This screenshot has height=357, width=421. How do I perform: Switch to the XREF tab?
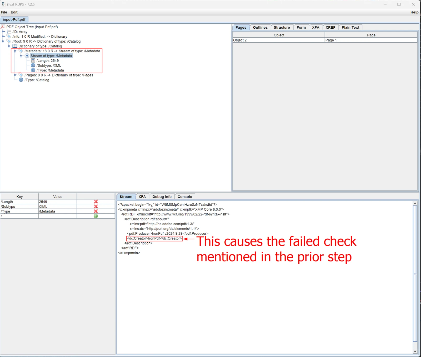tap(330, 27)
